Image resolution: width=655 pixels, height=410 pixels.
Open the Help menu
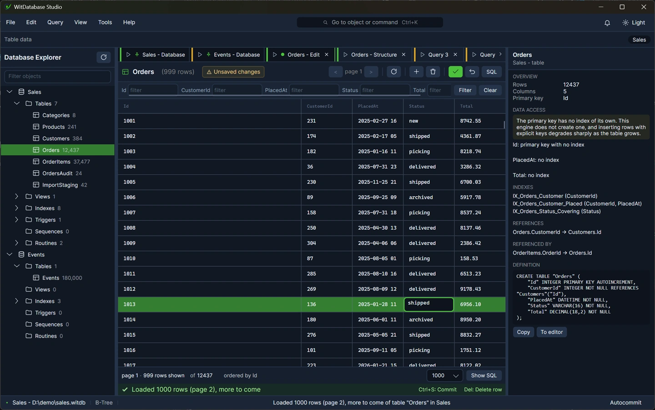(129, 22)
